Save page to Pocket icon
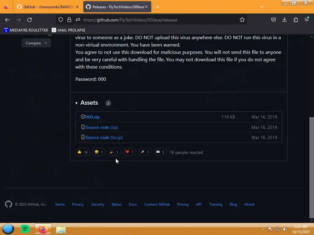The width and height of the screenshot is (314, 235). pos(273,20)
